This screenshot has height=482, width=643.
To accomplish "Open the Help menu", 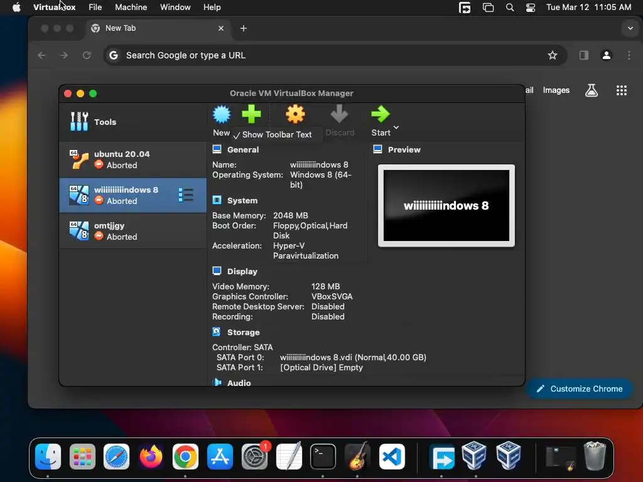I will click(x=212, y=7).
